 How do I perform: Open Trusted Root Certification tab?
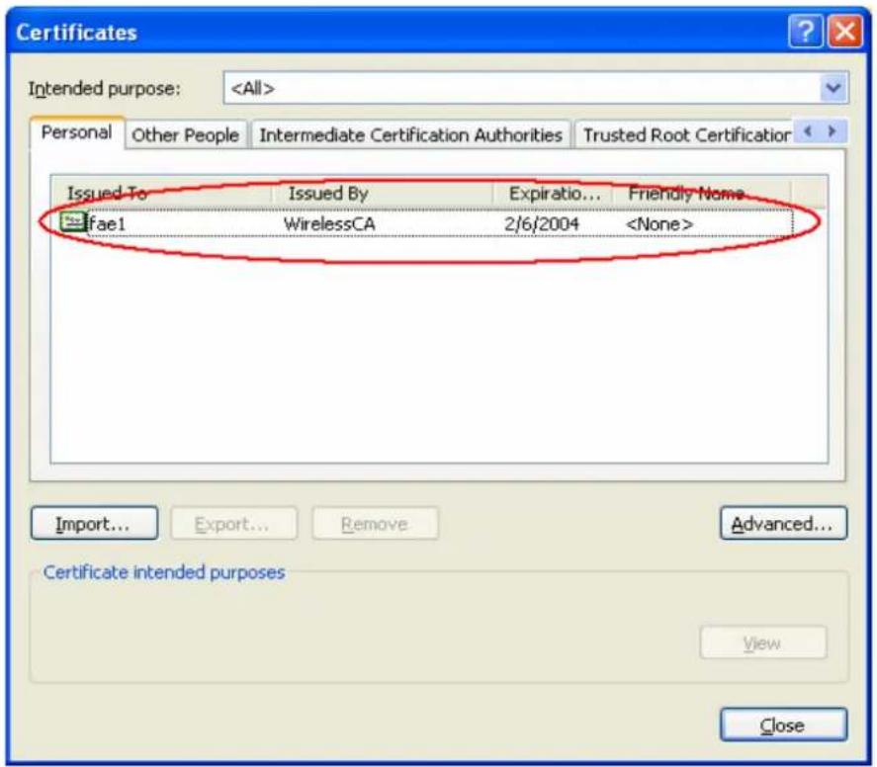[x=686, y=134]
